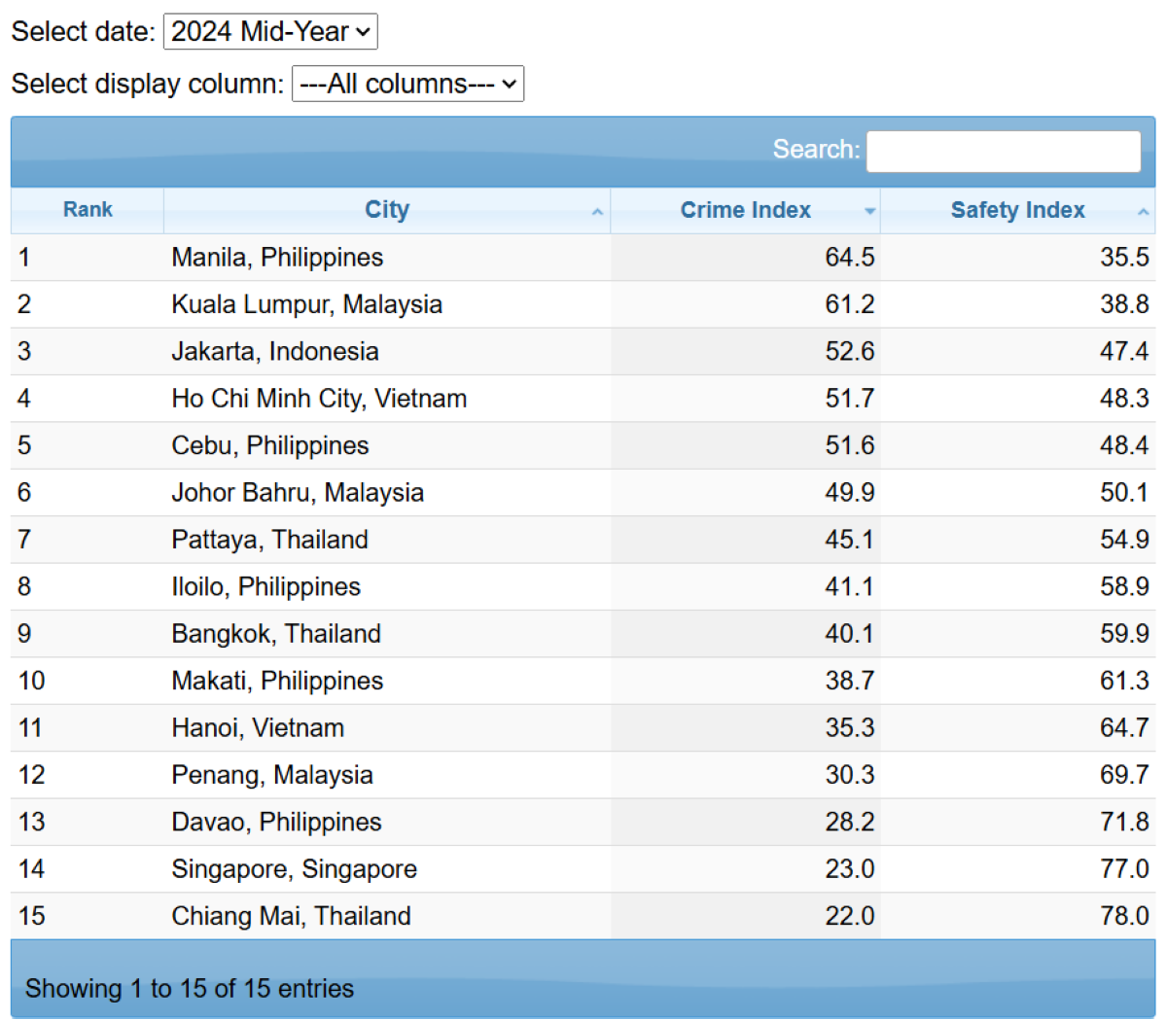This screenshot has height=1020, width=1167.
Task: Sort table by Rank column header
Action: point(88,210)
